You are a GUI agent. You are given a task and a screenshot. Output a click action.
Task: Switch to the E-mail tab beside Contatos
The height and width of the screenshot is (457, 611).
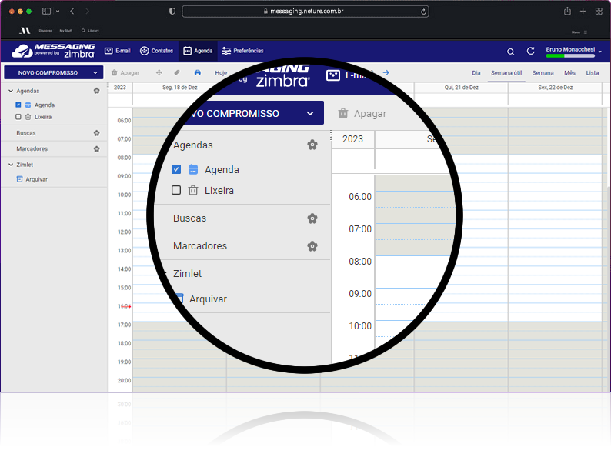click(117, 51)
